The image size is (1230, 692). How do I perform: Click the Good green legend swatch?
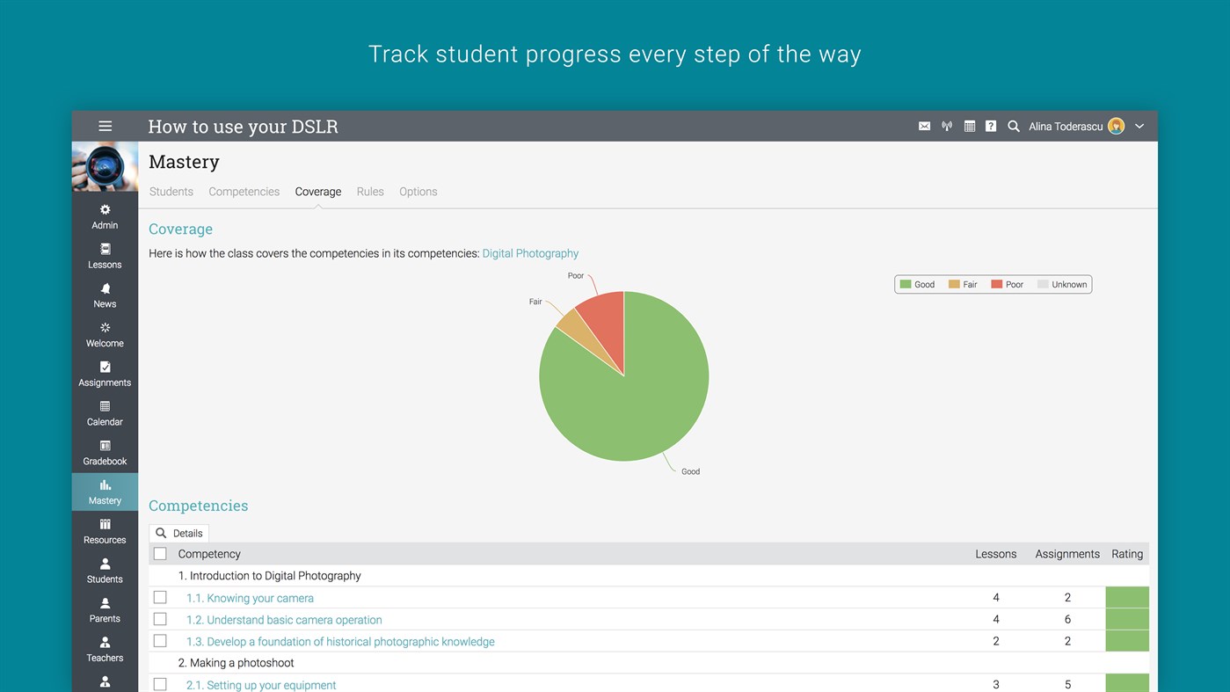(906, 284)
